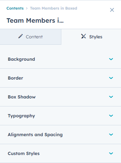Open the Background section label
Screen dimensions: 121x163
[x=22, y=59]
